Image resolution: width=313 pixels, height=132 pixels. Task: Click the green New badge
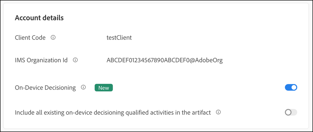tap(104, 88)
